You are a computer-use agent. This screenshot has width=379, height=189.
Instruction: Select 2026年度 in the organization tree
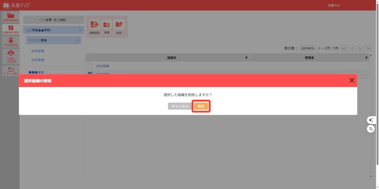38,60
